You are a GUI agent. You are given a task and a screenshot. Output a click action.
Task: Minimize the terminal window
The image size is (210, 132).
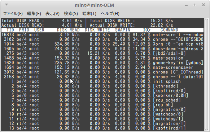click(186, 5)
